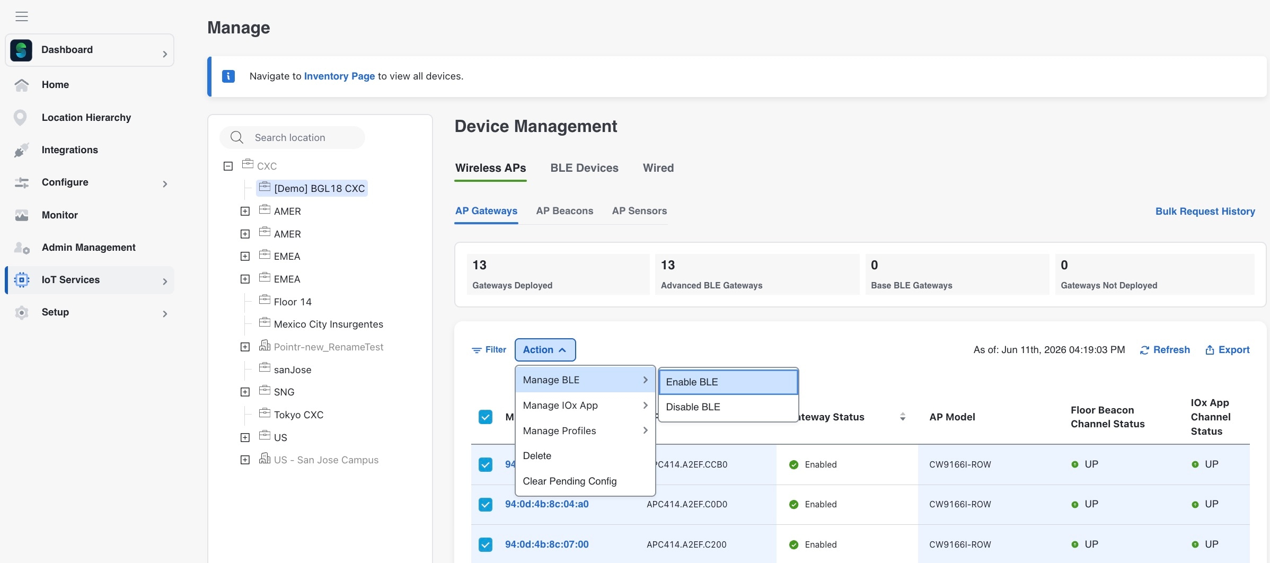Image resolution: width=1270 pixels, height=563 pixels.
Task: Click the Export share icon
Action: (1210, 350)
